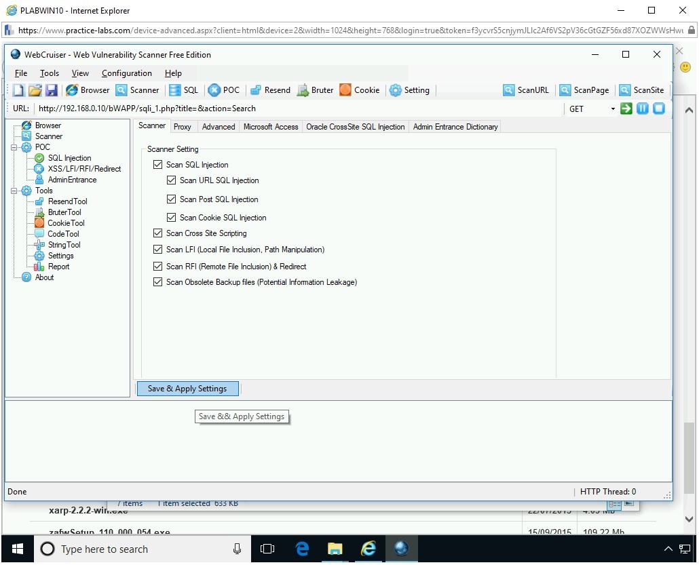Toggle Scan LFI checkbox
This screenshot has width=699, height=565.
click(x=158, y=250)
